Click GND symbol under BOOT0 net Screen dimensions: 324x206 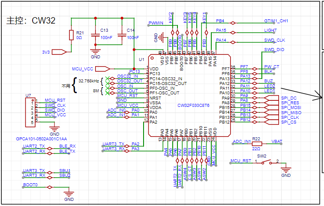[x=69, y=194]
